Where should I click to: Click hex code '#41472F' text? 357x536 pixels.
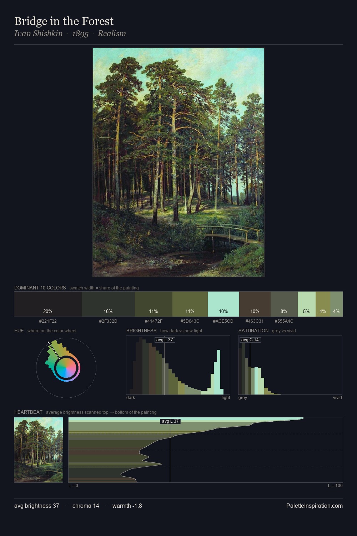pos(154,321)
